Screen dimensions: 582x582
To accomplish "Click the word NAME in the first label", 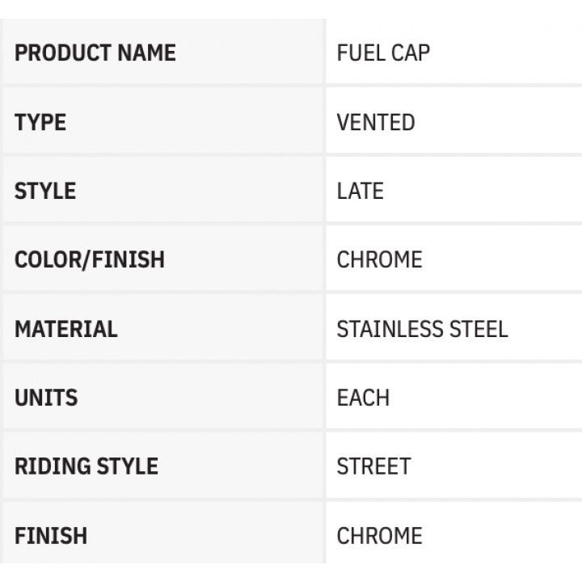I will pyautogui.click(x=146, y=53).
